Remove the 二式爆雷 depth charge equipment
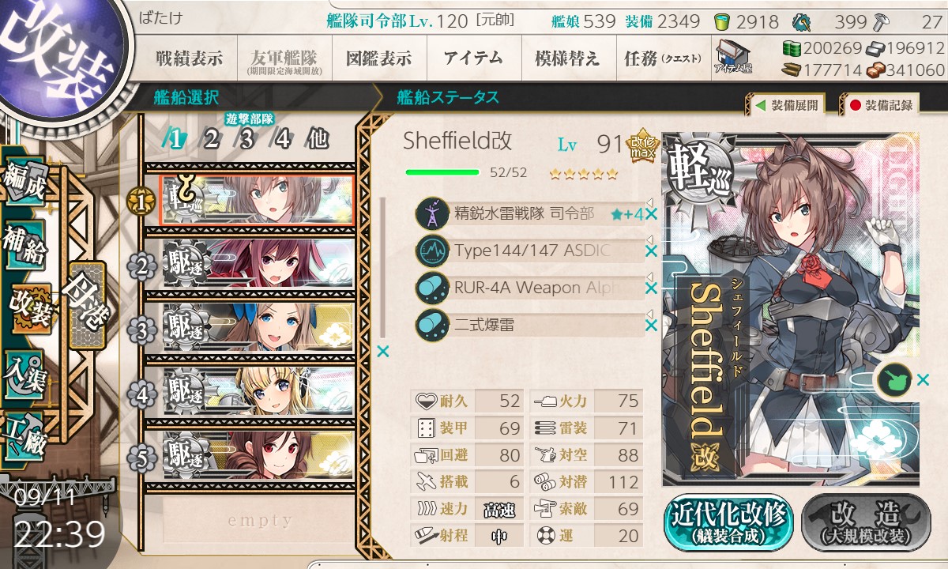The height and width of the screenshot is (569, 948). 651,325
